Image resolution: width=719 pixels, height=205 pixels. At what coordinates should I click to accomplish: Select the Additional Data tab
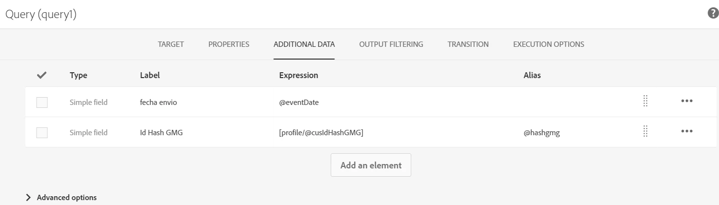click(304, 44)
